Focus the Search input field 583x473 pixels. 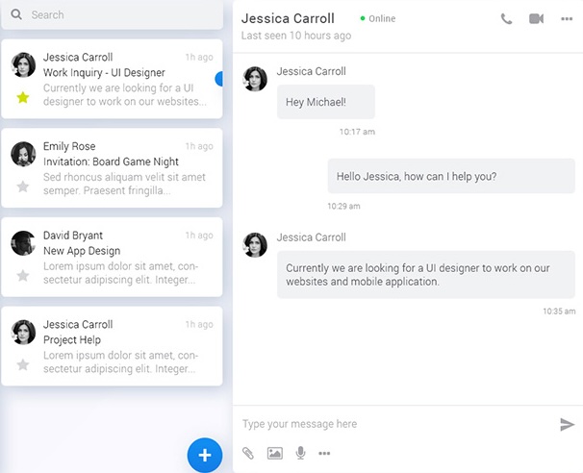pyautogui.click(x=112, y=14)
